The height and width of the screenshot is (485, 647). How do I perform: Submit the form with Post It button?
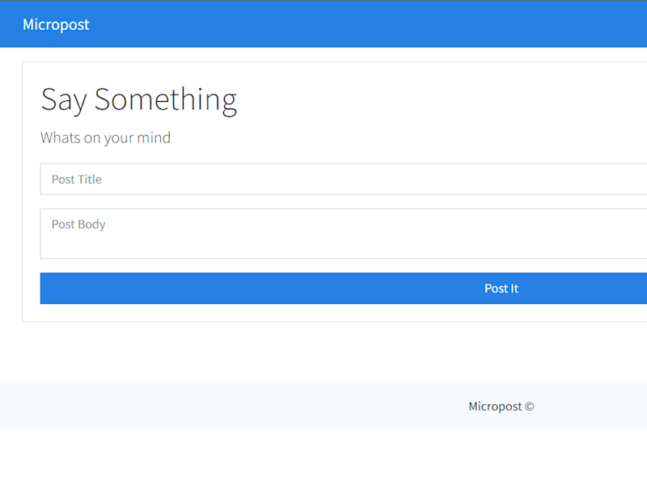click(343, 289)
